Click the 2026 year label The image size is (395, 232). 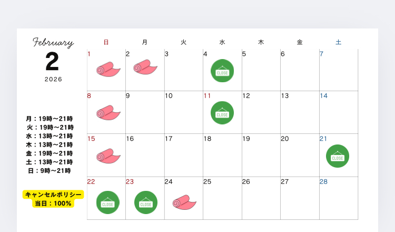53,79
